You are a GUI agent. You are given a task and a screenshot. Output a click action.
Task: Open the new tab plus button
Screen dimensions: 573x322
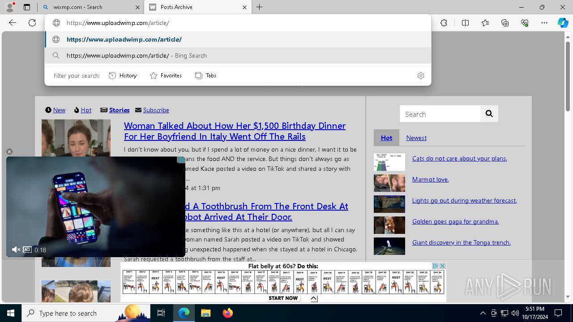click(x=260, y=7)
